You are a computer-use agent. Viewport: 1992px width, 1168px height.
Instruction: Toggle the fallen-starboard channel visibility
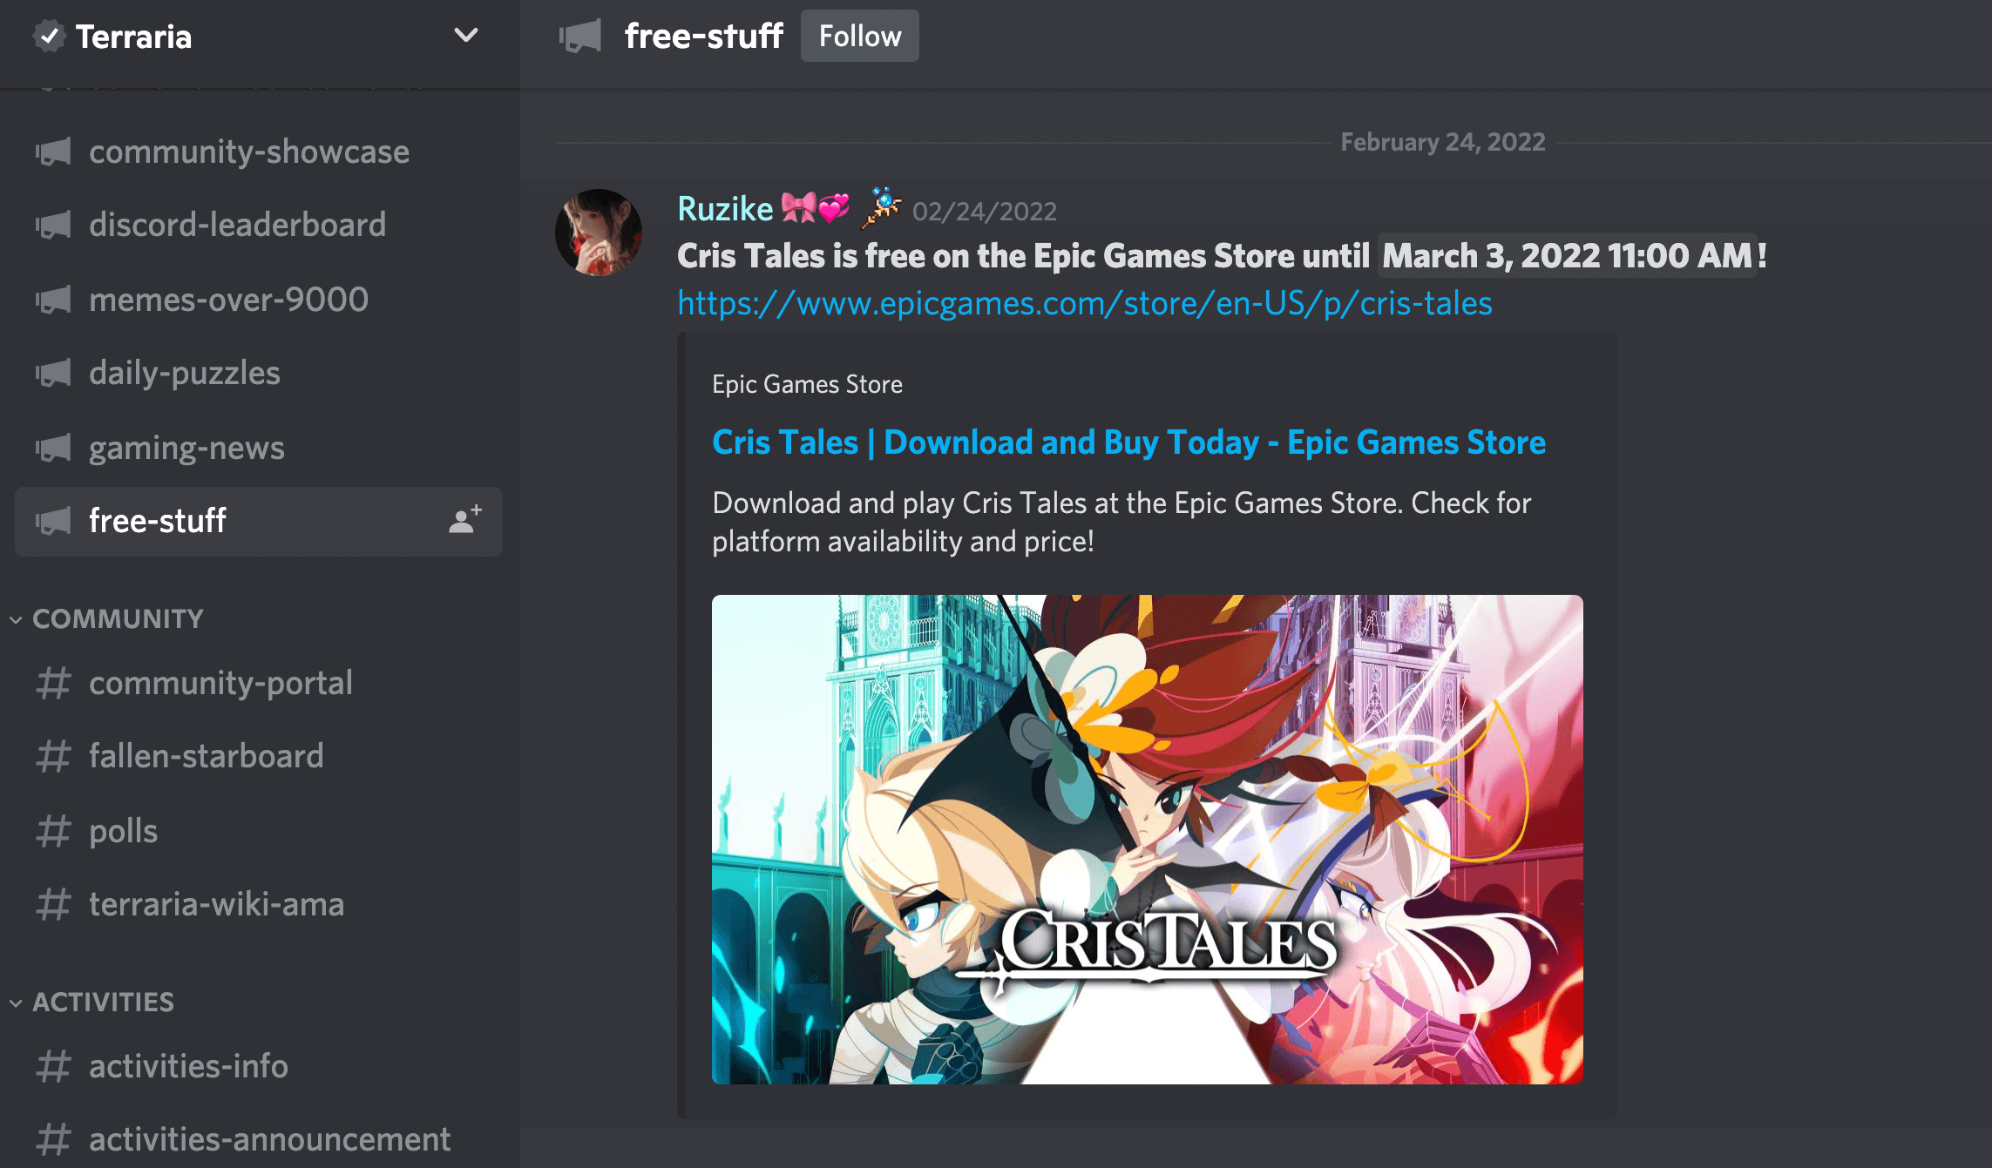(206, 756)
